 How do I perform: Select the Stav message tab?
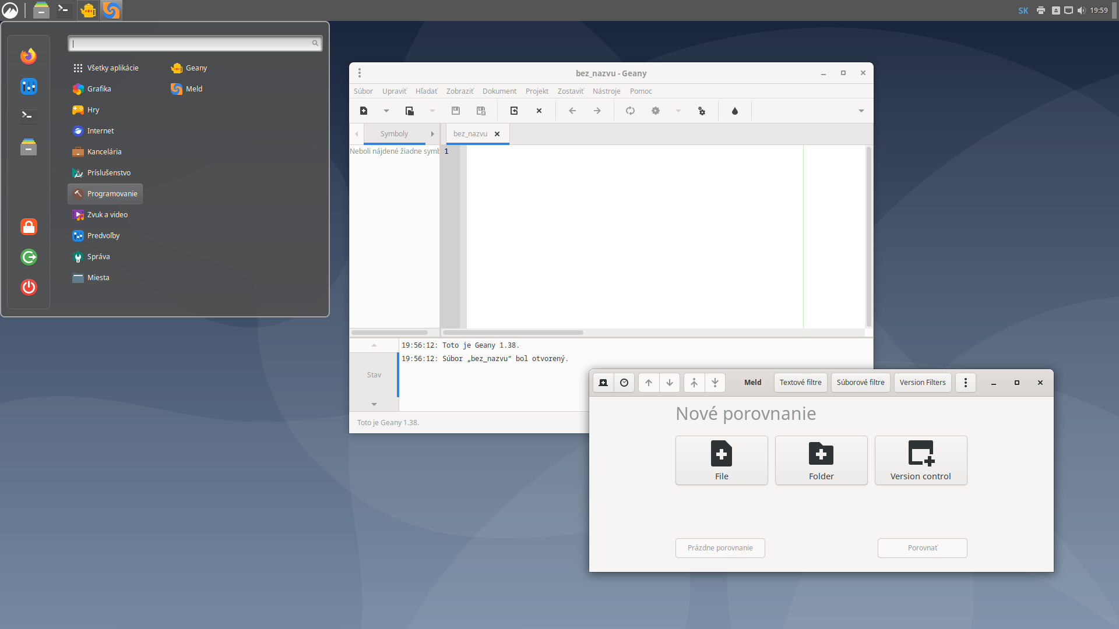coord(374,375)
